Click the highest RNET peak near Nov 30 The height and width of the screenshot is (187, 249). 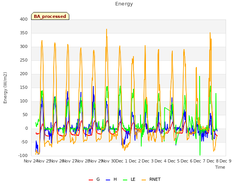[x=107, y=29]
